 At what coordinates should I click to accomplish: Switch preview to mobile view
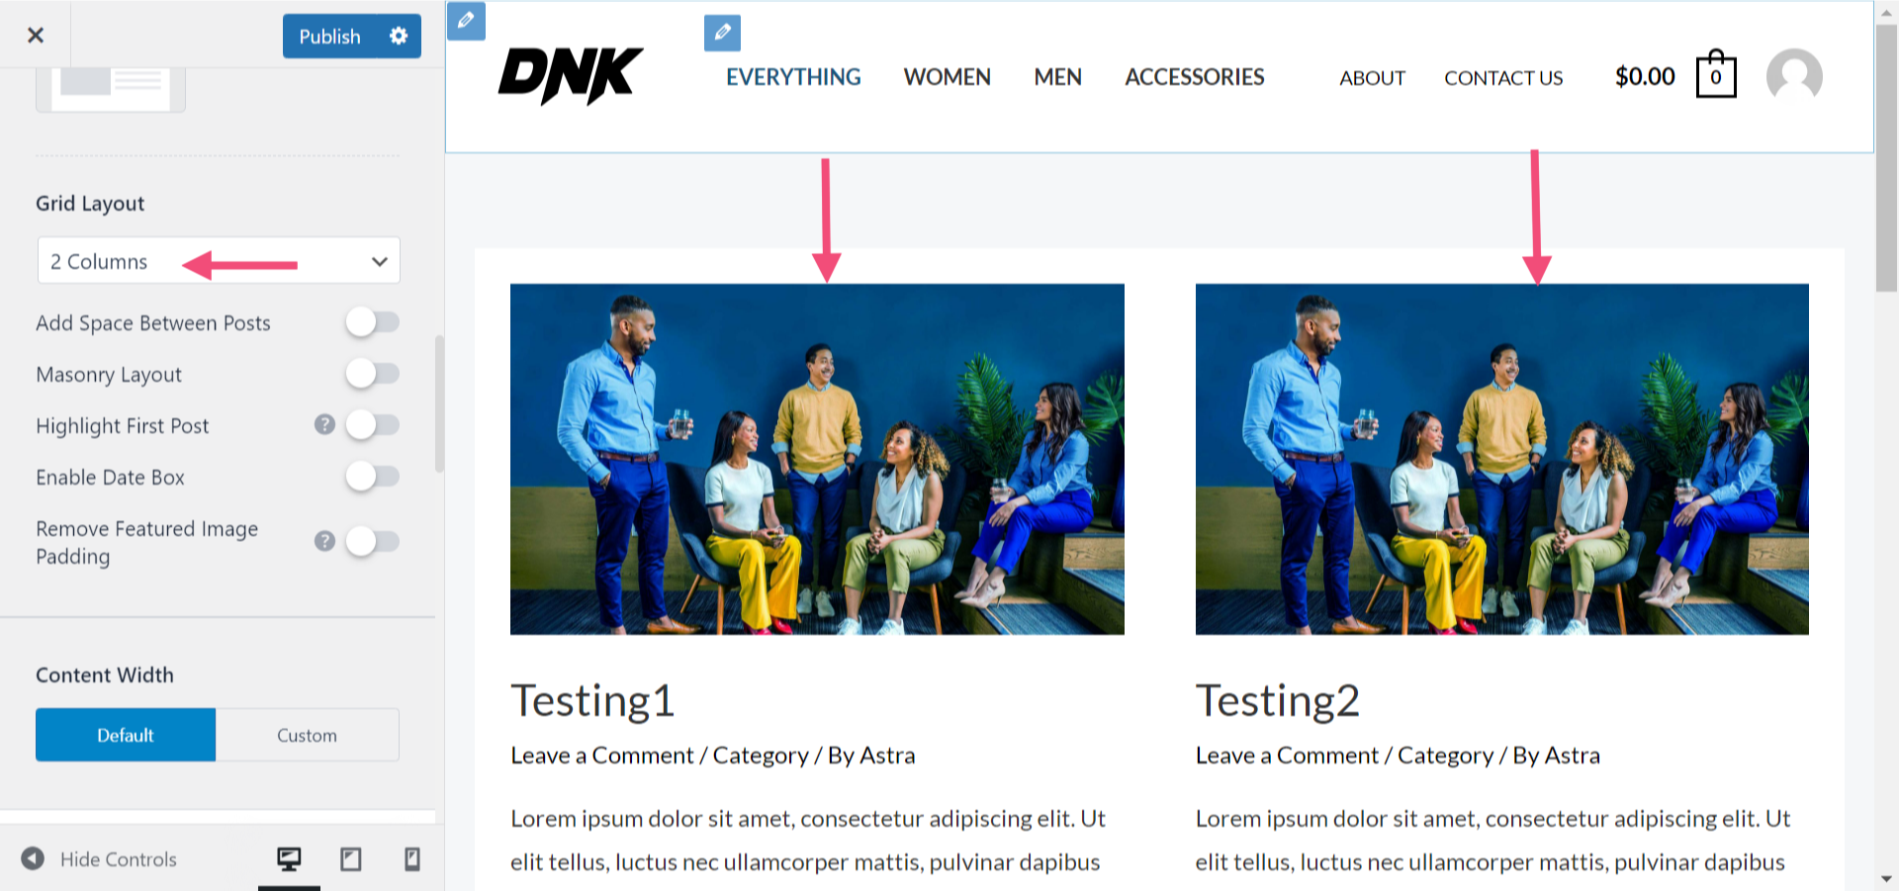click(x=411, y=859)
